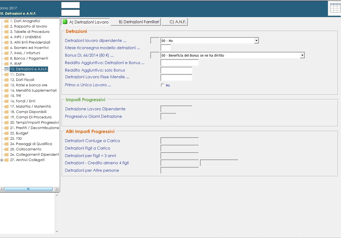Click folder icon beside INPS / UniEMENS
The image size is (341, 238).
point(7,37)
